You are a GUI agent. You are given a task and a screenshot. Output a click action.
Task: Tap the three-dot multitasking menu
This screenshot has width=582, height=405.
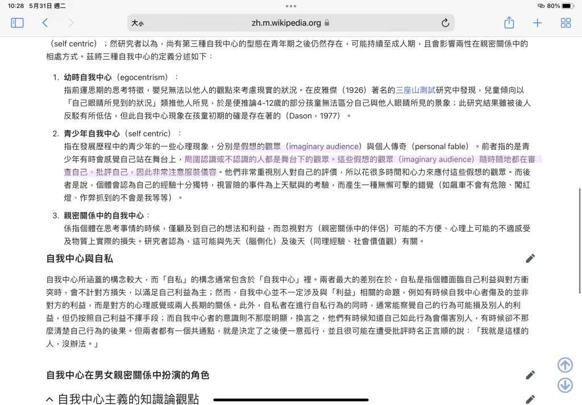(291, 6)
